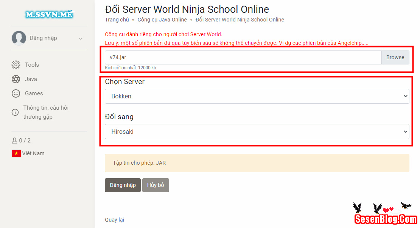Open Công cụ Java Online breadcrumb link

(162, 20)
